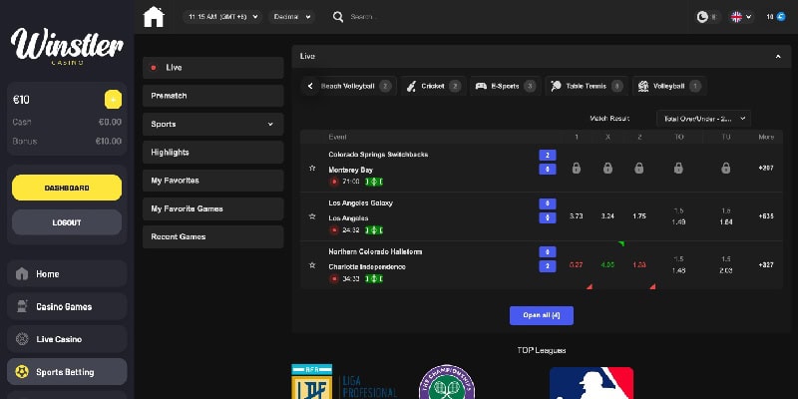
Task: Select green draw odds 4.05
Action: click(607, 265)
